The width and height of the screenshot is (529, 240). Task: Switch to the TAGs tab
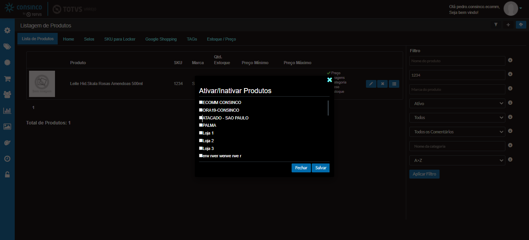192,39
